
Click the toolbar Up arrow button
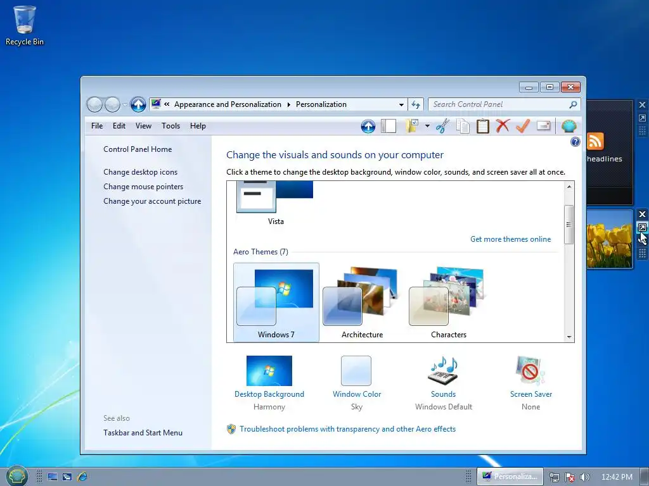[x=368, y=126]
